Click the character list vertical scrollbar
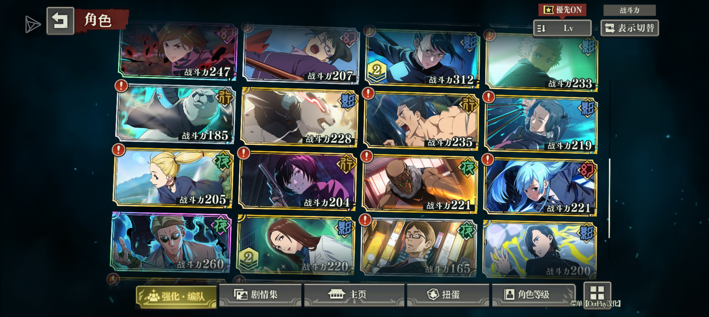The image size is (709, 317). 609,198
